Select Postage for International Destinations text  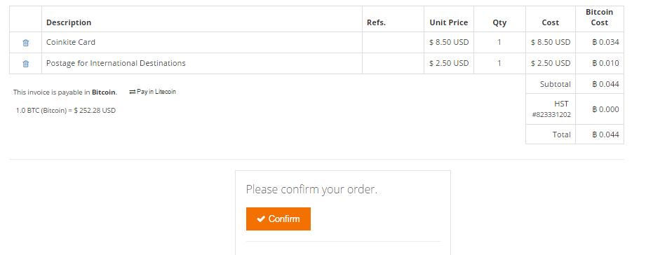(x=116, y=63)
